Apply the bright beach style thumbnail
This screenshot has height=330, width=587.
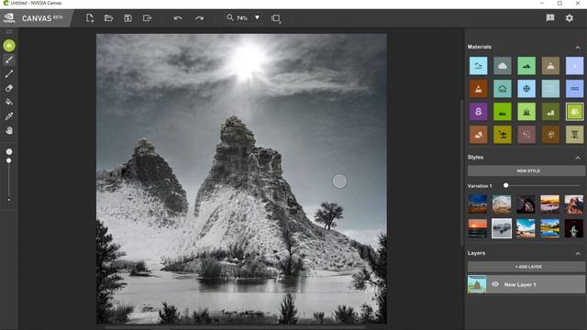(x=526, y=228)
